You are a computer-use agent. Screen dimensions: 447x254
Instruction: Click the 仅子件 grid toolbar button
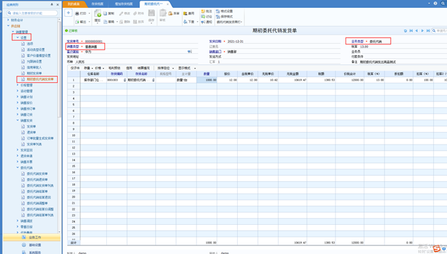click(x=75, y=68)
